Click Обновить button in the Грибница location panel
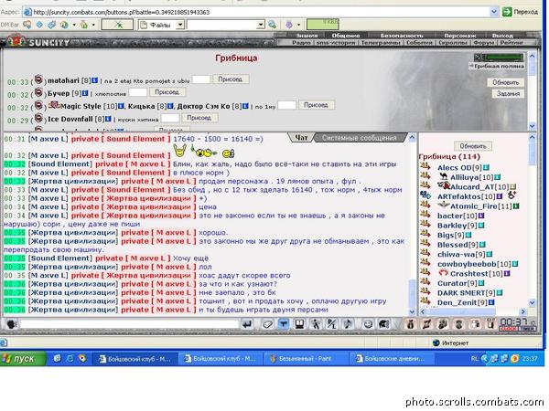Viewport: 549px width, 411px height. coord(506,82)
